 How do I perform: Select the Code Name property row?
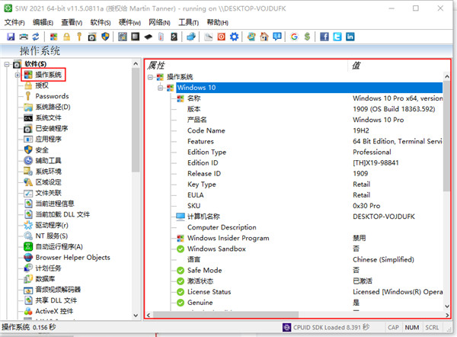206,130
